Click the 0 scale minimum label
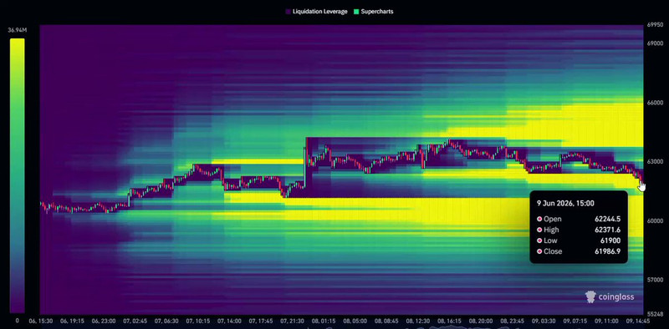Viewport: 669px width, 329px height. coord(17,321)
